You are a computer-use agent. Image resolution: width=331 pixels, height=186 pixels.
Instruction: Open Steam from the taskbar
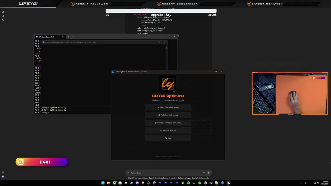pos(131,183)
